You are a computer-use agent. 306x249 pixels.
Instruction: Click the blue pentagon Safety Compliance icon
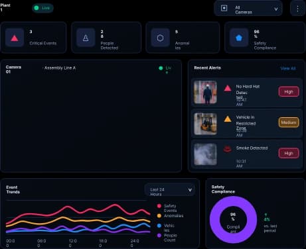(239, 38)
